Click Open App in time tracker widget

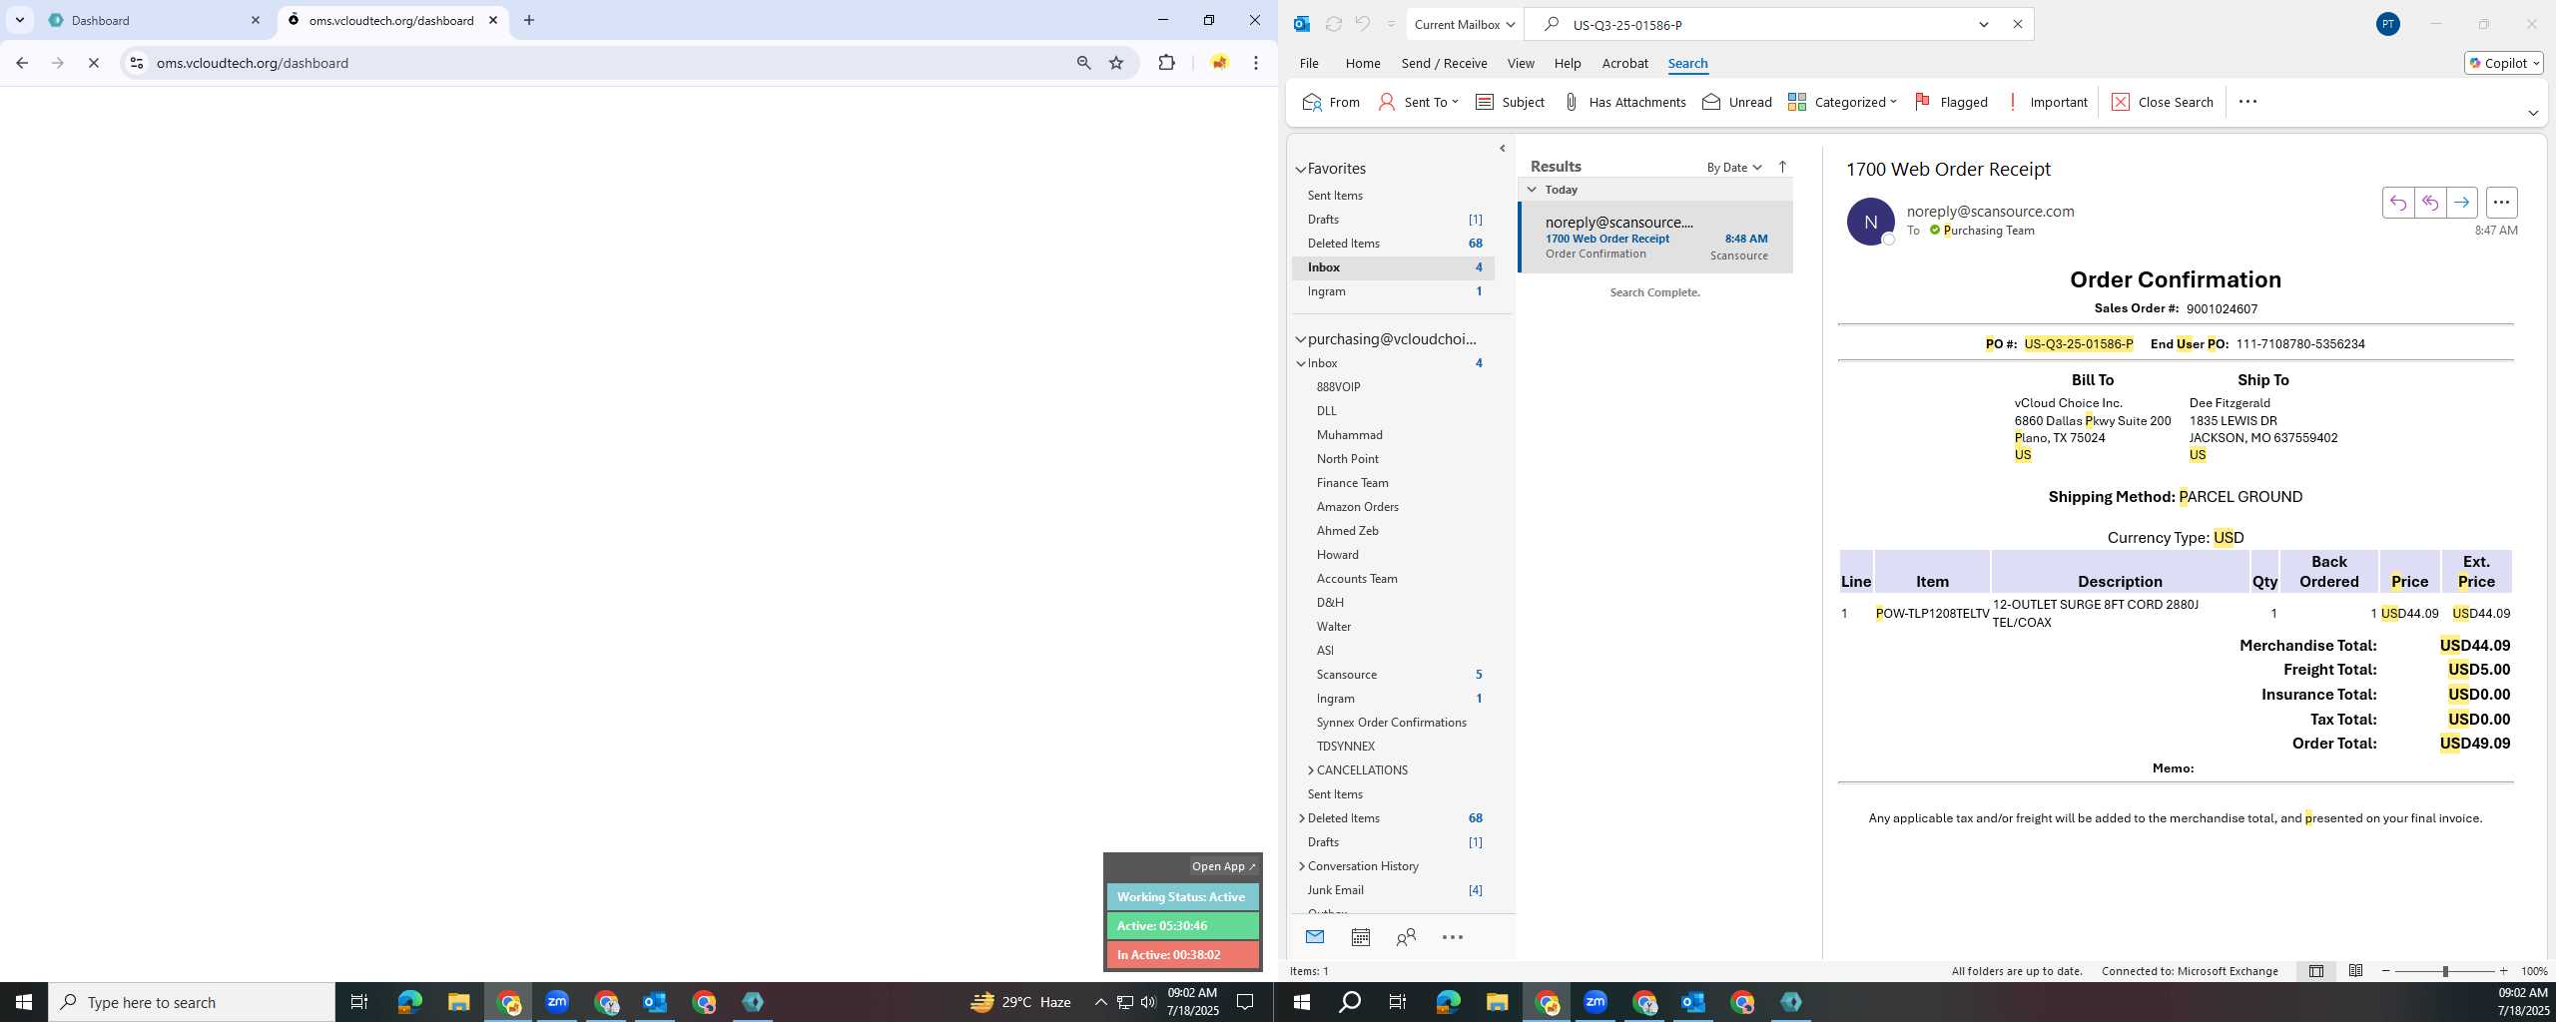point(1223,866)
